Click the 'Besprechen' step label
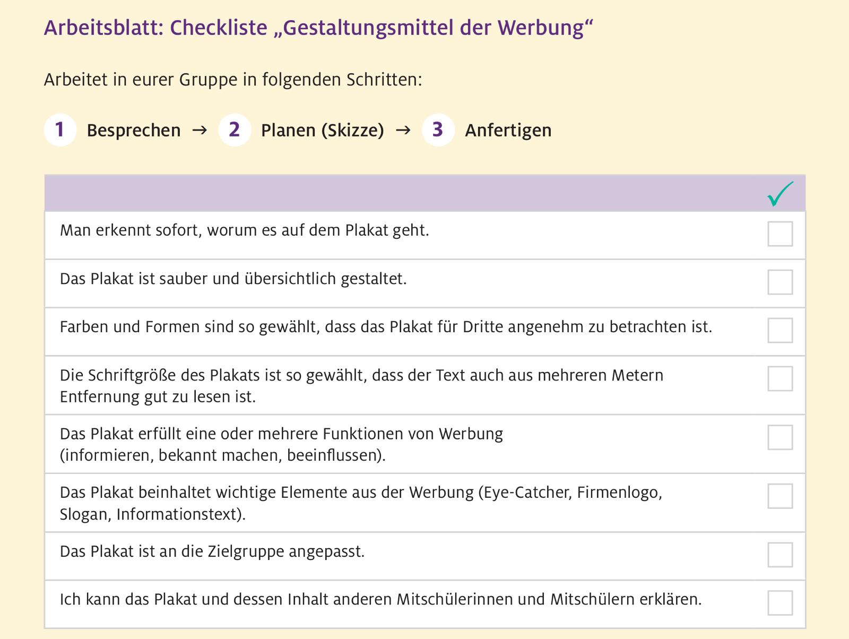The image size is (849, 639). click(134, 131)
